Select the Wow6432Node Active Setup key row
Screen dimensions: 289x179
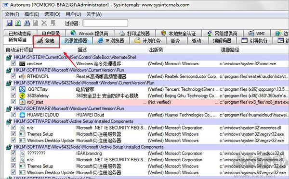pyautogui.click(x=146, y=147)
